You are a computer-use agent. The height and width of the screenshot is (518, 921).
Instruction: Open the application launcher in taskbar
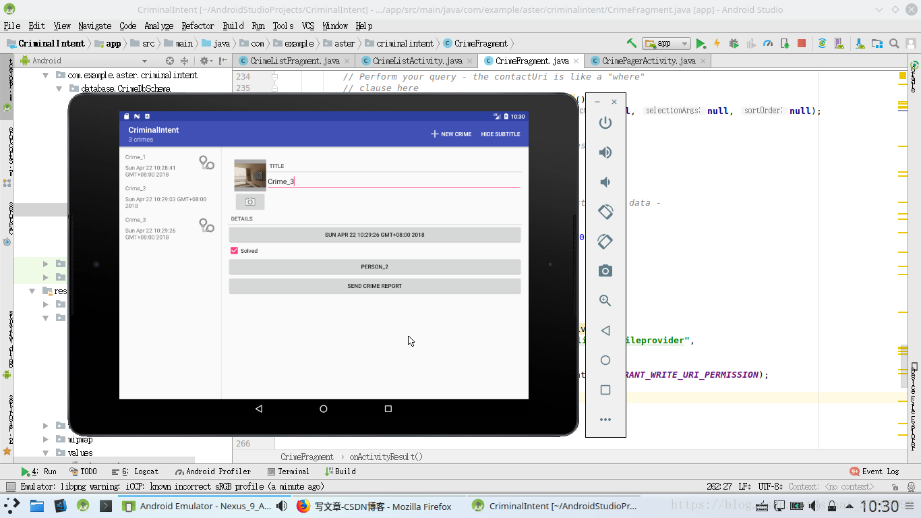(12, 506)
